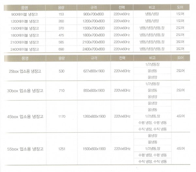
Task: Click the 비고 header in second table
Action: click(152, 58)
